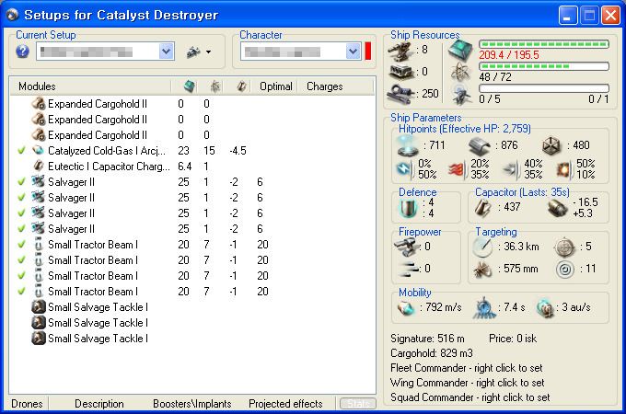Toggle the fourth Salvager II active checkmark
The image size is (626, 414).
[x=21, y=228]
